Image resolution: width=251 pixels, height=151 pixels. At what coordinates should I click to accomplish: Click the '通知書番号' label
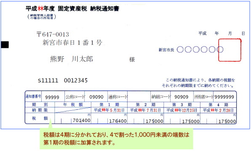(33, 96)
